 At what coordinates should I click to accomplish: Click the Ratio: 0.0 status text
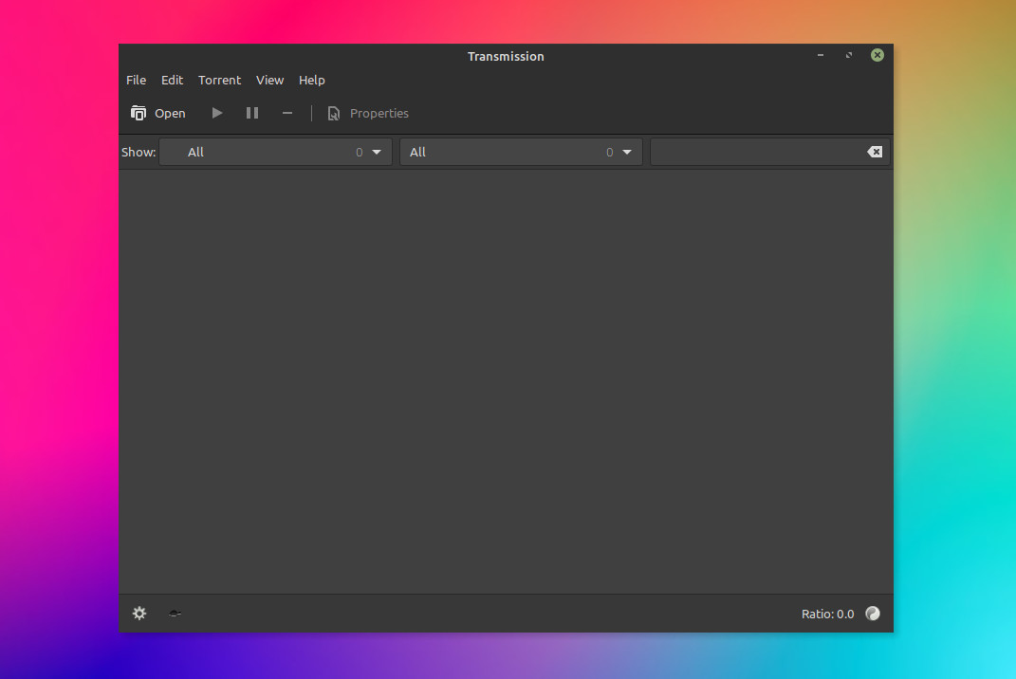[x=827, y=615]
